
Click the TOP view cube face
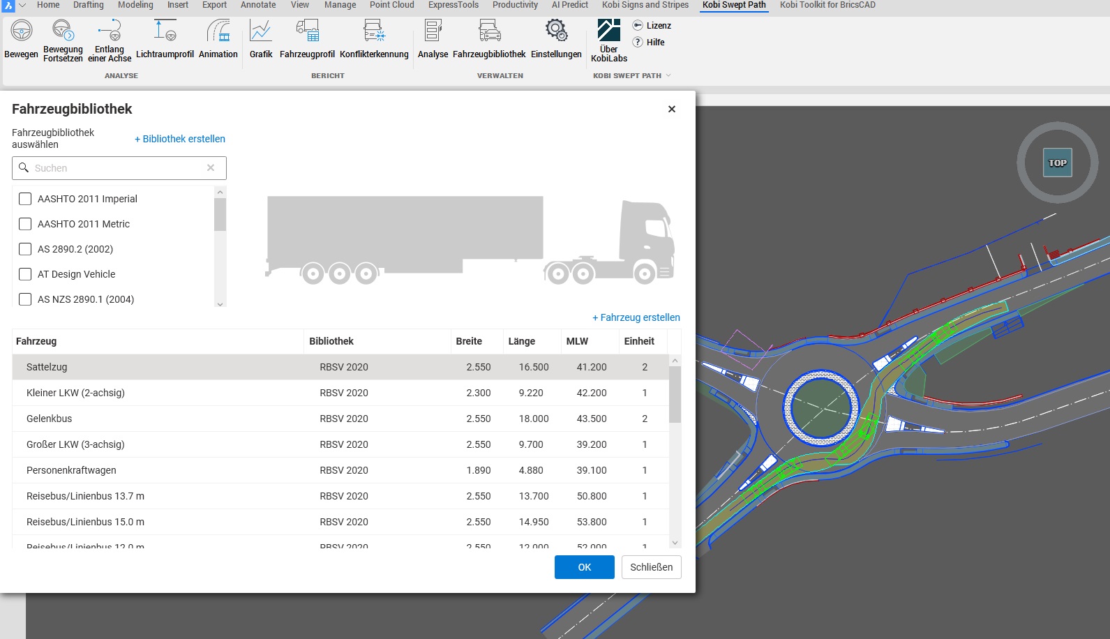point(1058,163)
